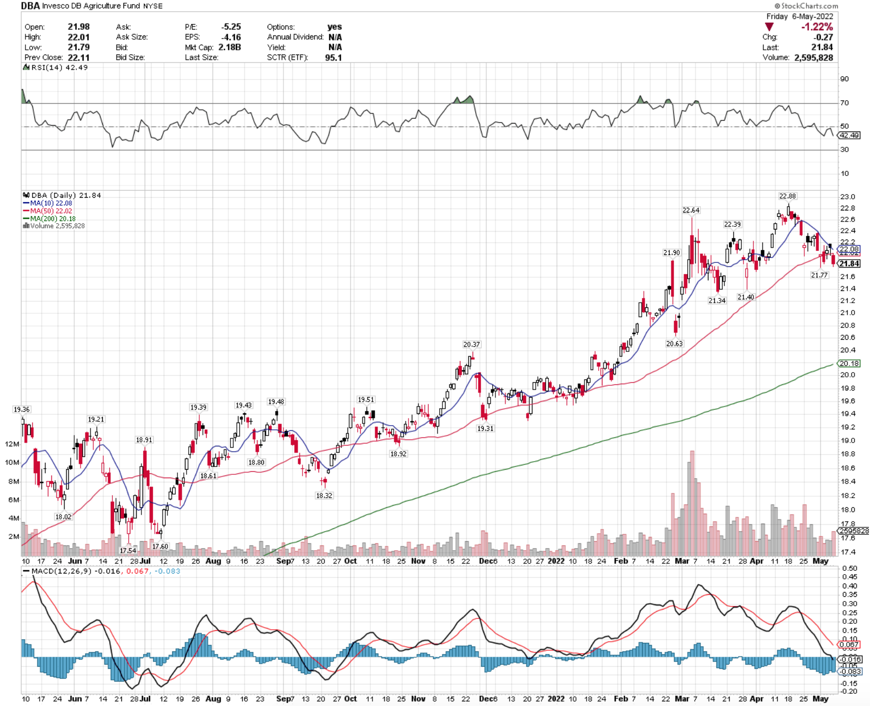Click the 19.31 December low label
This screenshot has height=706, width=870.
(485, 428)
